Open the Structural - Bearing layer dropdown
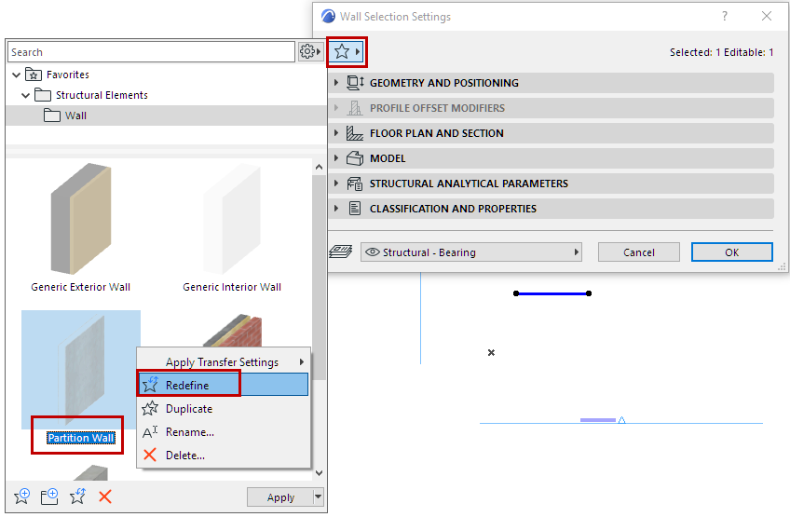Image resolution: width=790 pixels, height=517 pixels. [x=471, y=252]
